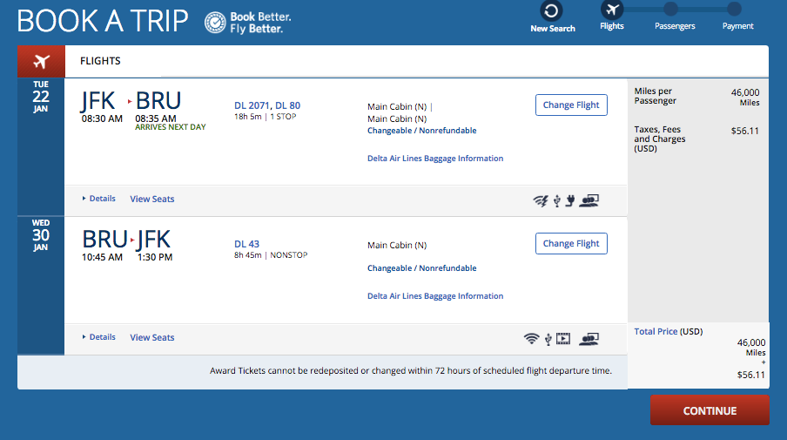Click the limited Wi-Fi icon on JFK-BRU flight
This screenshot has width=787, height=440.
point(541,200)
